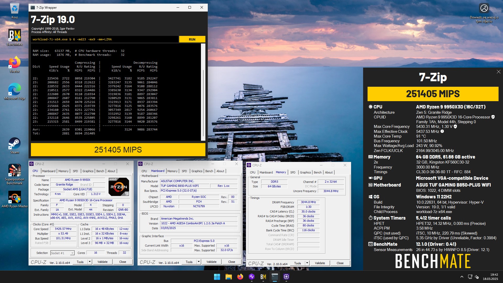Click the purple monitoring app taskbar icon

251,277
